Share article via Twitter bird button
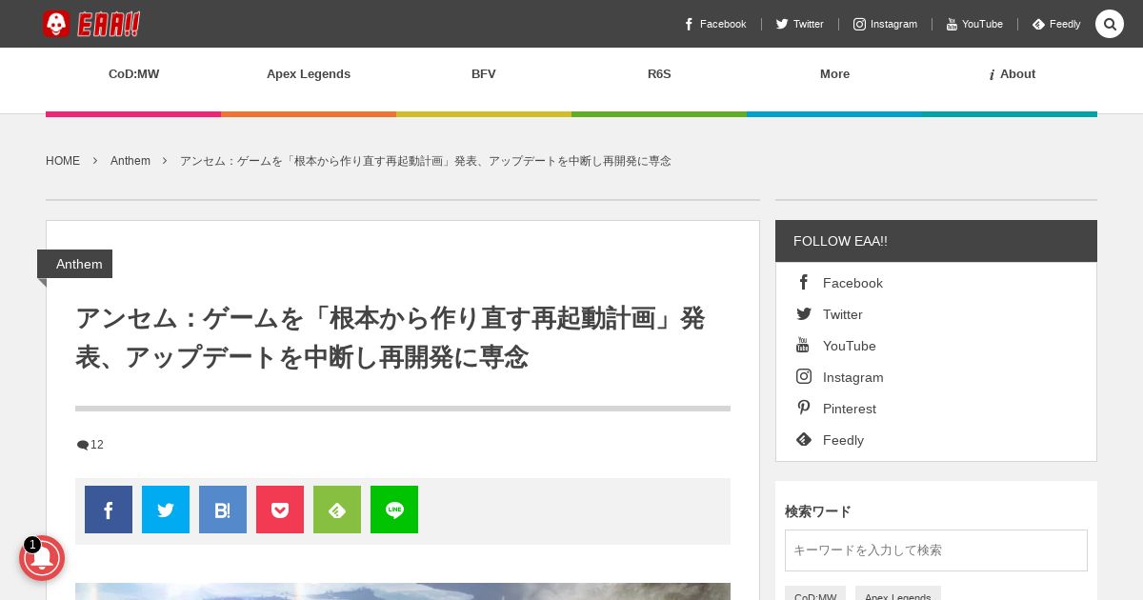This screenshot has width=1143, height=600. 166,510
